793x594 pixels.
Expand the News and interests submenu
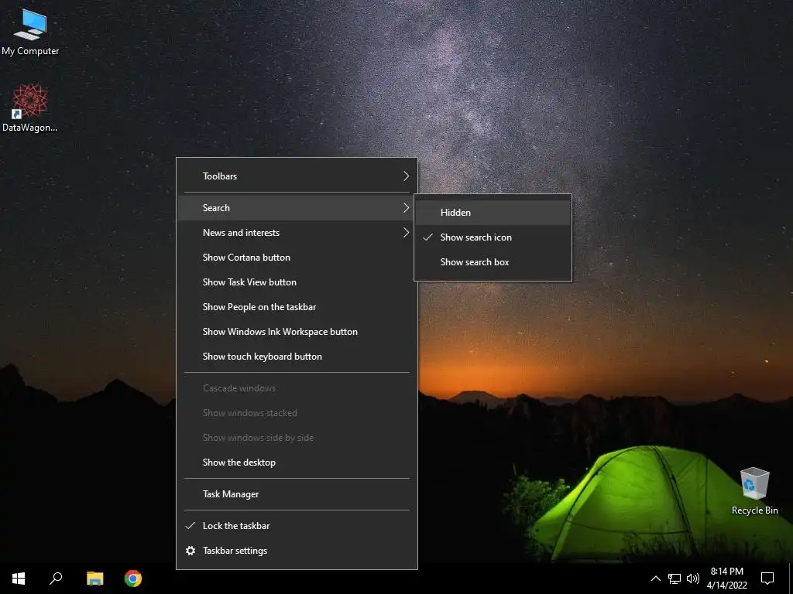tap(297, 233)
